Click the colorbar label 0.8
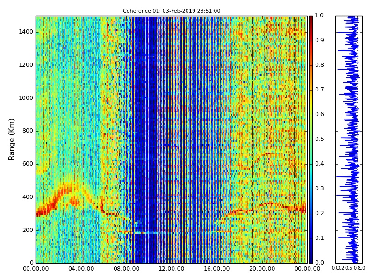 [319, 65]
